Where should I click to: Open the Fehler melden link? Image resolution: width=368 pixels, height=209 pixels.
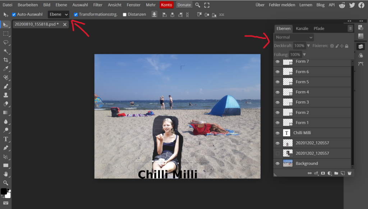[x=282, y=5]
